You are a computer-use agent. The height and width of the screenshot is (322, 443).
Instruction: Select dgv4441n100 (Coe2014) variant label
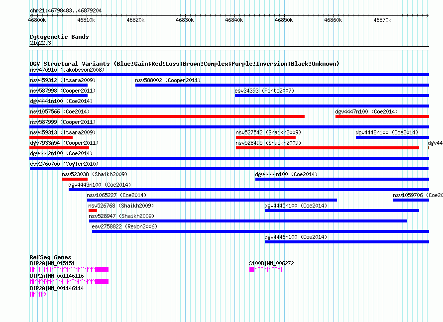click(x=61, y=101)
